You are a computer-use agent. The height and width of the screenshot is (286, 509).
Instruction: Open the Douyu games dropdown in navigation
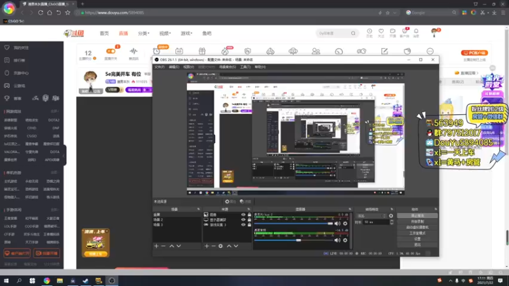[x=186, y=33]
